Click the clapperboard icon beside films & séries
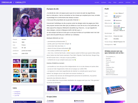The width and height of the screenshot is (138, 103). click(x=75, y=101)
